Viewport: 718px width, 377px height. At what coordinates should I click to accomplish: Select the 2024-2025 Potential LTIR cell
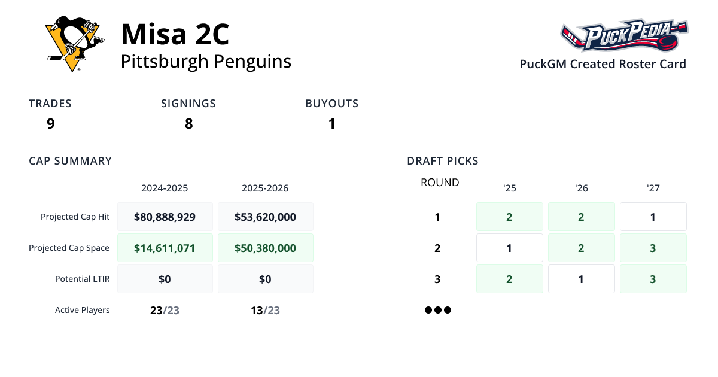point(165,279)
